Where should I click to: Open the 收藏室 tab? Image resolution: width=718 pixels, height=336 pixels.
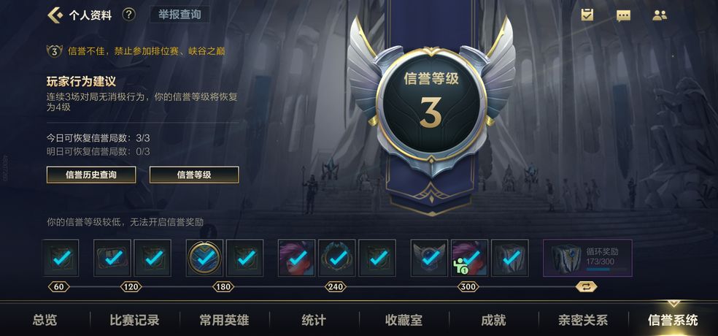pyautogui.click(x=404, y=320)
